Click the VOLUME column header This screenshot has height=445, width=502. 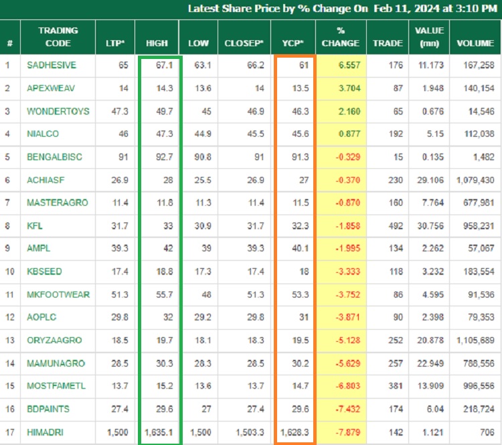(x=475, y=43)
